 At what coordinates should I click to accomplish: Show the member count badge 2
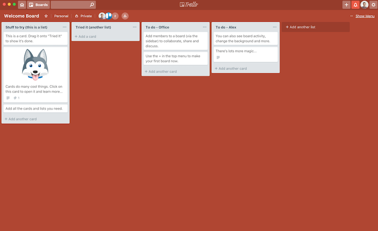(x=115, y=16)
